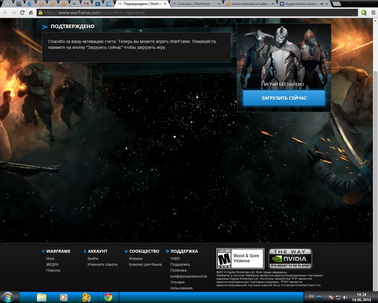Open the Chrome hamburger menu
378x303 pixels.
tap(373, 13)
